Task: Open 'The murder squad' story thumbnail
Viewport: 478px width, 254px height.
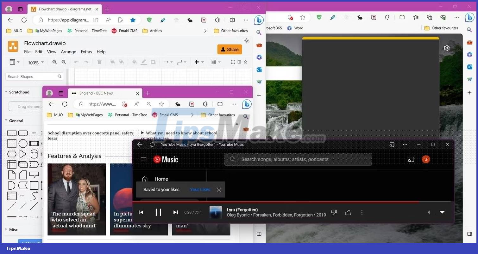Action: pyautogui.click(x=77, y=199)
